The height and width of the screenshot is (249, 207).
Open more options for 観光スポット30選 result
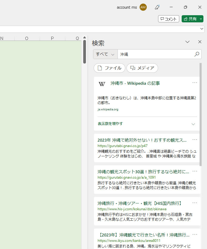click(194, 171)
